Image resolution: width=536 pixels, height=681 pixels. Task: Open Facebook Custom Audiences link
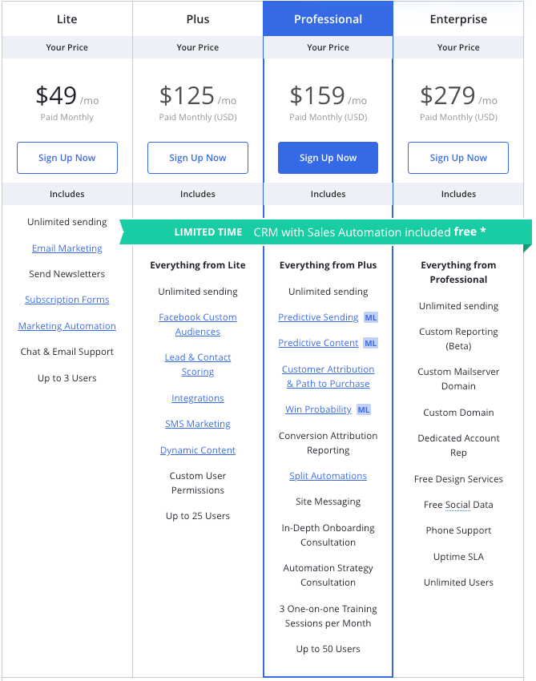pos(198,324)
